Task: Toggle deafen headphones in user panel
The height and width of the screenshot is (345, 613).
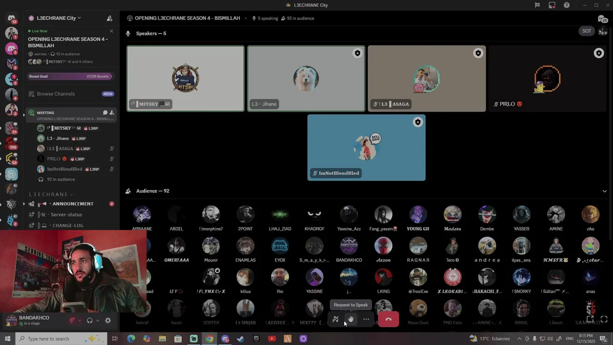Action: pos(90,321)
